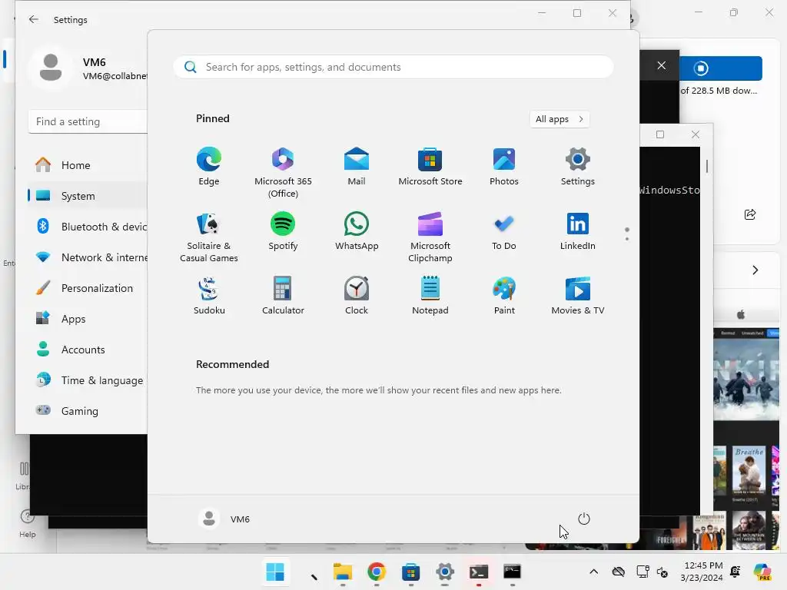Click the network status tray icon
This screenshot has height=590, width=787.
643,572
